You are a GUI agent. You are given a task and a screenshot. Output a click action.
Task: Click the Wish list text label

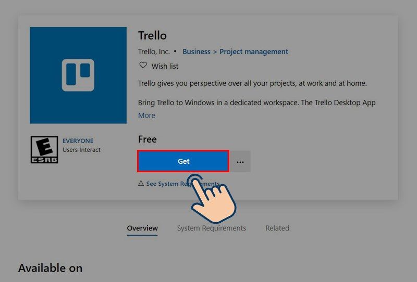(x=165, y=66)
